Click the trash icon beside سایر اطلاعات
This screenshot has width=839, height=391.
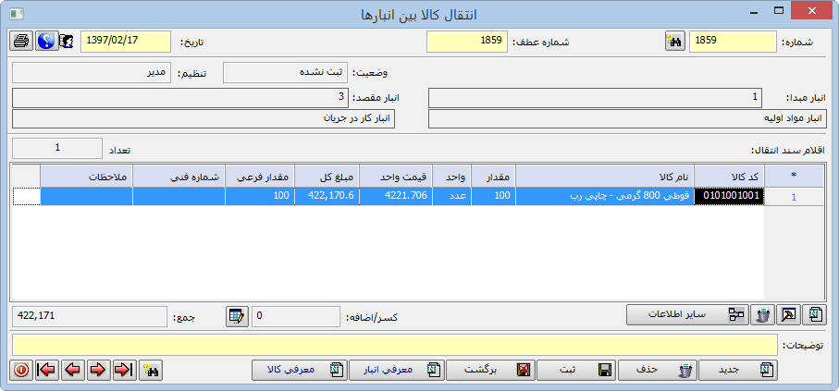point(762,316)
